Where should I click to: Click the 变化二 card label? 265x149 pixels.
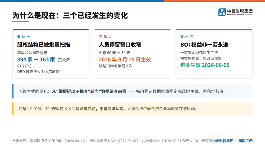pos(105,37)
